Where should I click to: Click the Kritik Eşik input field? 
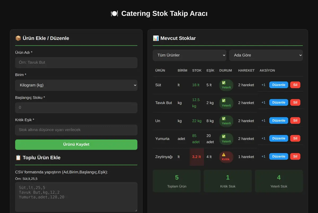click(x=76, y=130)
